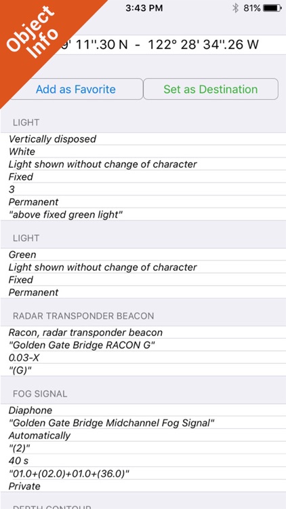Tap the battery icon in status bar
286x509 pixels.
[272, 8]
